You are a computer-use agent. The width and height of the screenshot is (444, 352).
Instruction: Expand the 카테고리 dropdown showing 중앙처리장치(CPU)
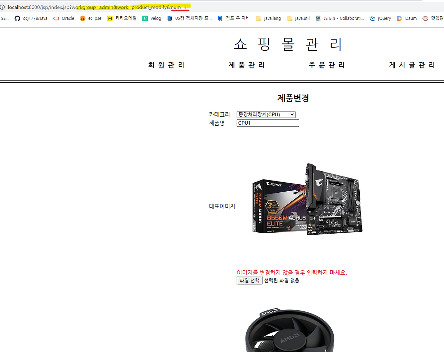(266, 115)
